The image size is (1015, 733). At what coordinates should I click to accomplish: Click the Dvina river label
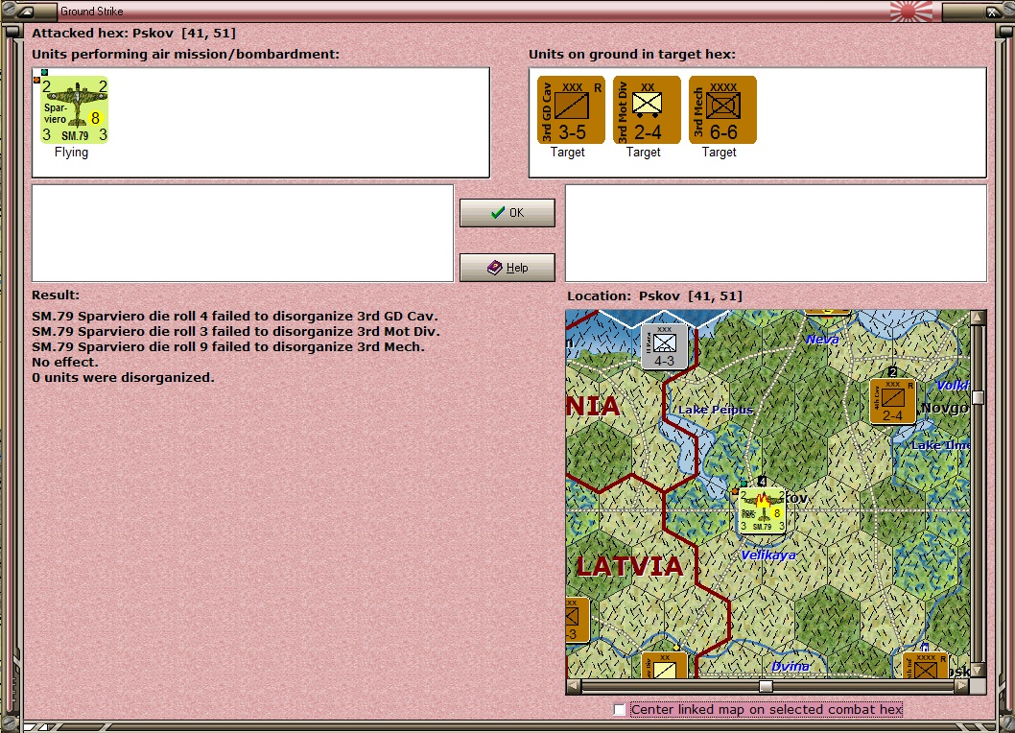pos(791,666)
